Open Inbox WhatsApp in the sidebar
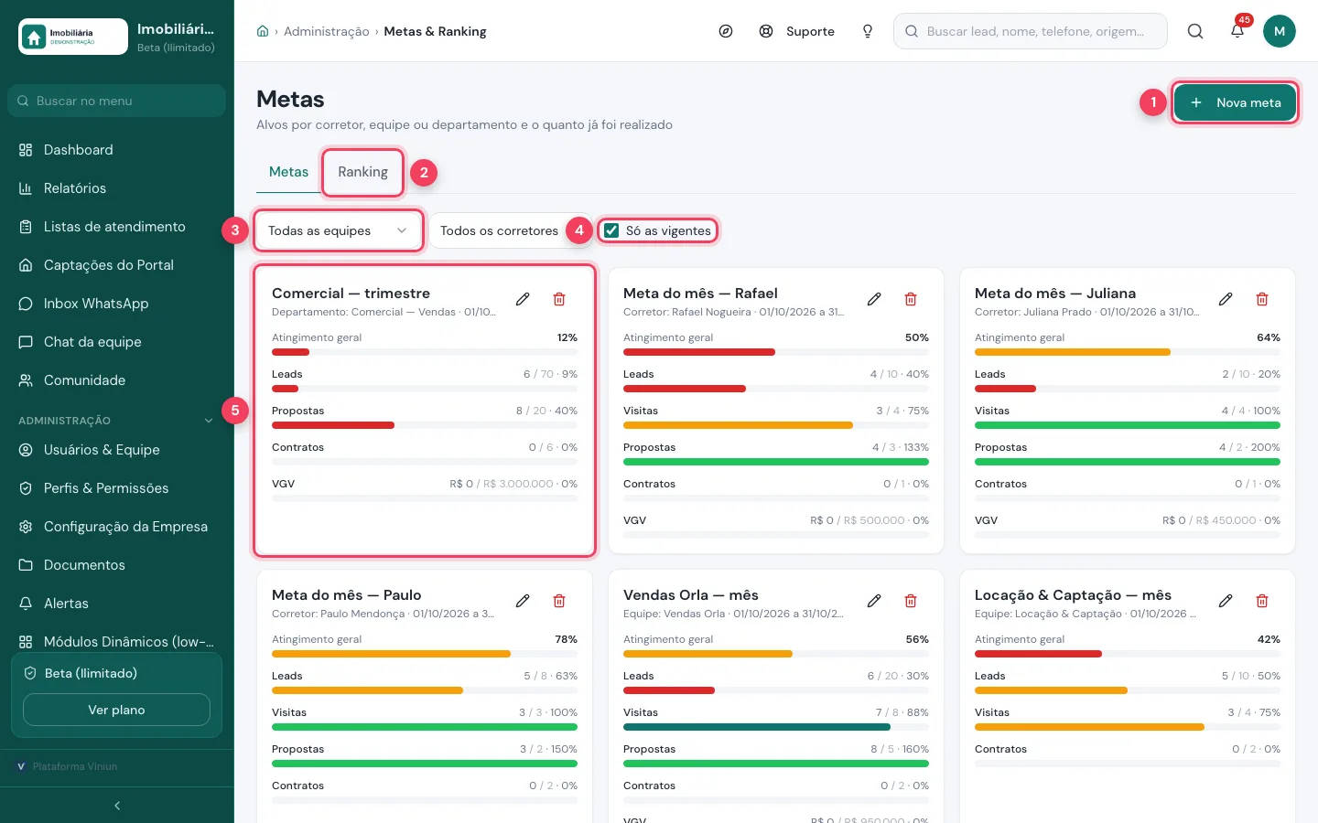Image resolution: width=1318 pixels, height=823 pixels. pos(116,304)
